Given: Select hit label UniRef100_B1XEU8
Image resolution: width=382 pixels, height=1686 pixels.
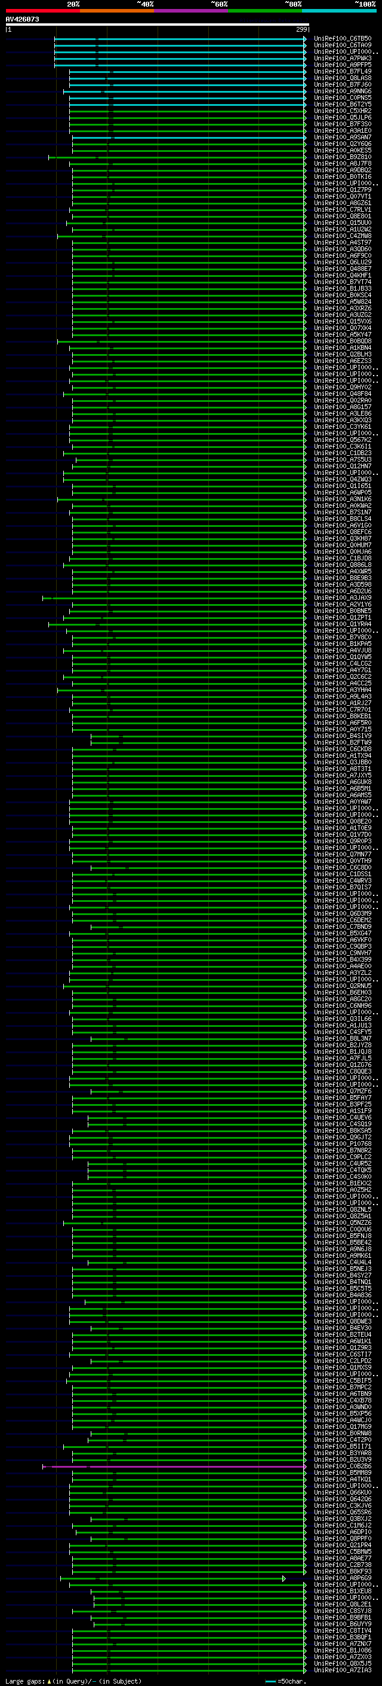Looking at the screenshot, I should pos(343,1591).
